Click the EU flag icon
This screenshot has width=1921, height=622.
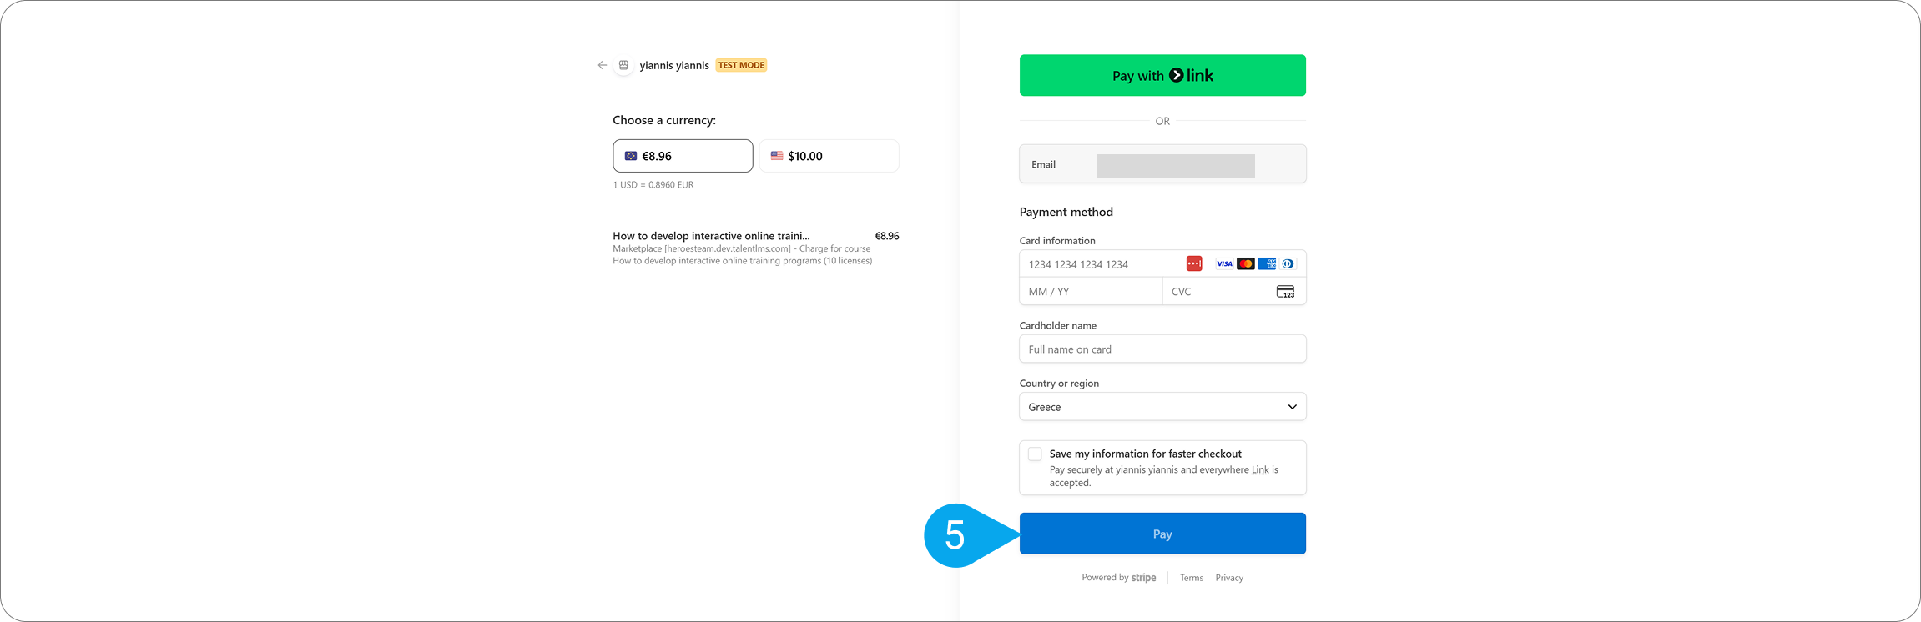click(x=633, y=155)
